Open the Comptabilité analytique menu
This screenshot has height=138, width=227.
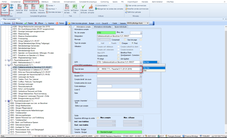(x=88, y=2)
